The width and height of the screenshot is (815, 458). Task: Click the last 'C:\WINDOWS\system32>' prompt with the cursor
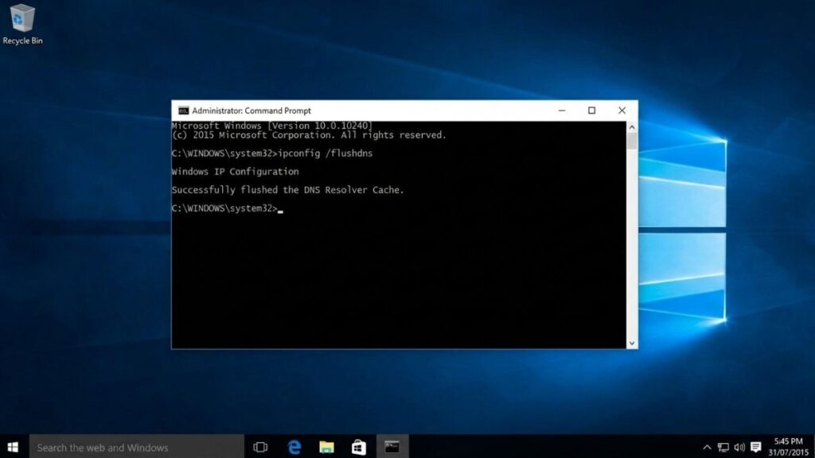227,208
